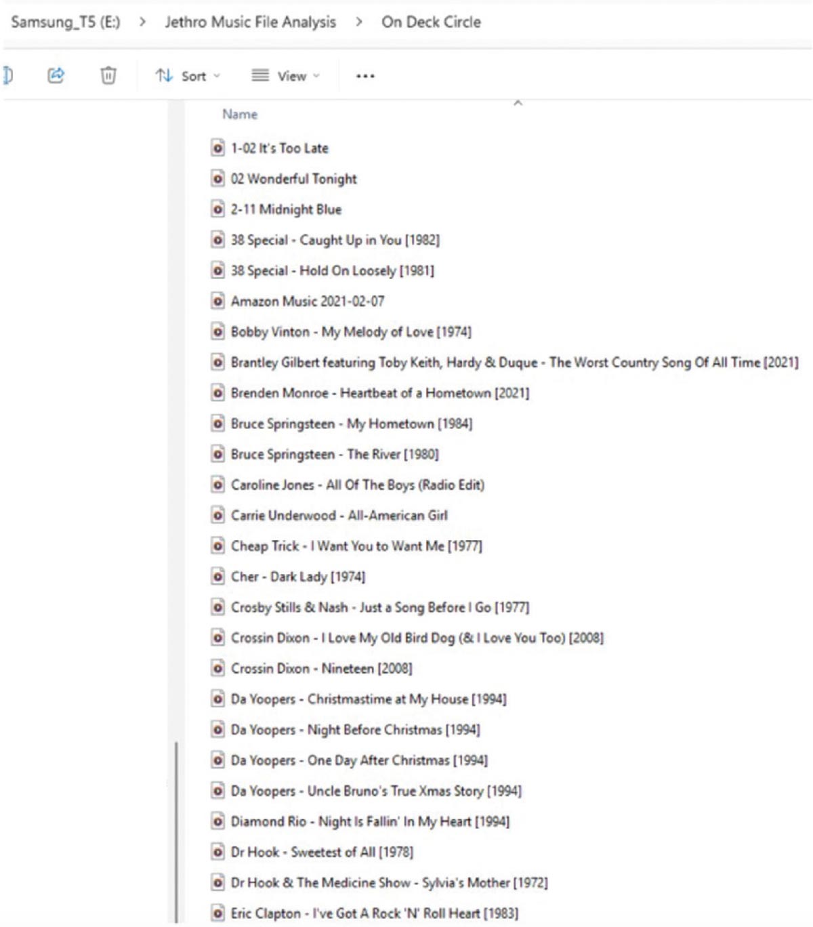The image size is (813, 927).
Task: Select Bruce Springsteen - My Hometown [1984]
Action: click(x=352, y=424)
